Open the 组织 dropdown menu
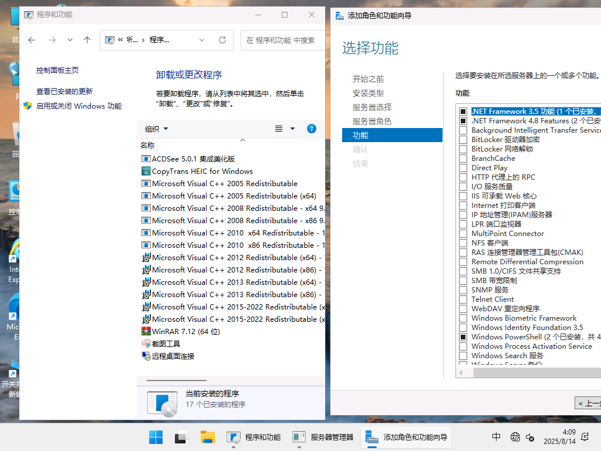The width and height of the screenshot is (601, 451). 156,129
